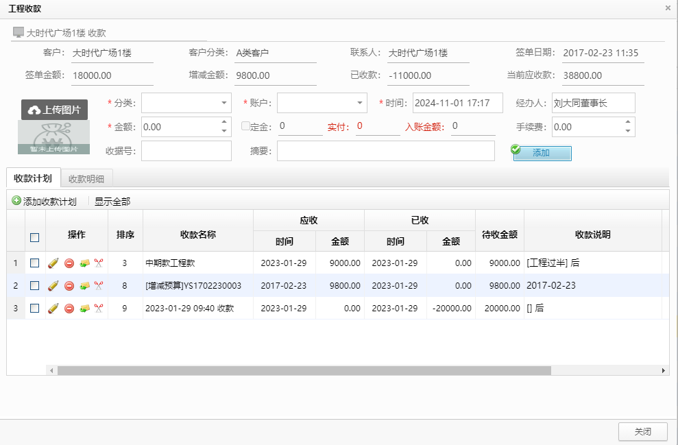
Task: Open the 分类 dropdown
Action: [x=187, y=102]
